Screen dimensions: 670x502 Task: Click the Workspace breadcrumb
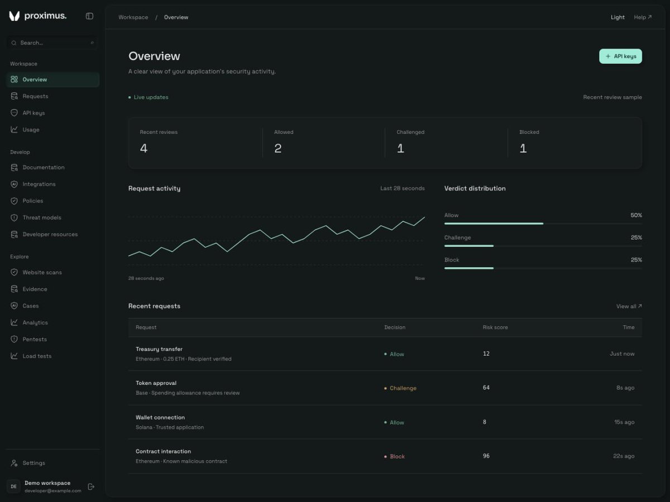click(133, 17)
